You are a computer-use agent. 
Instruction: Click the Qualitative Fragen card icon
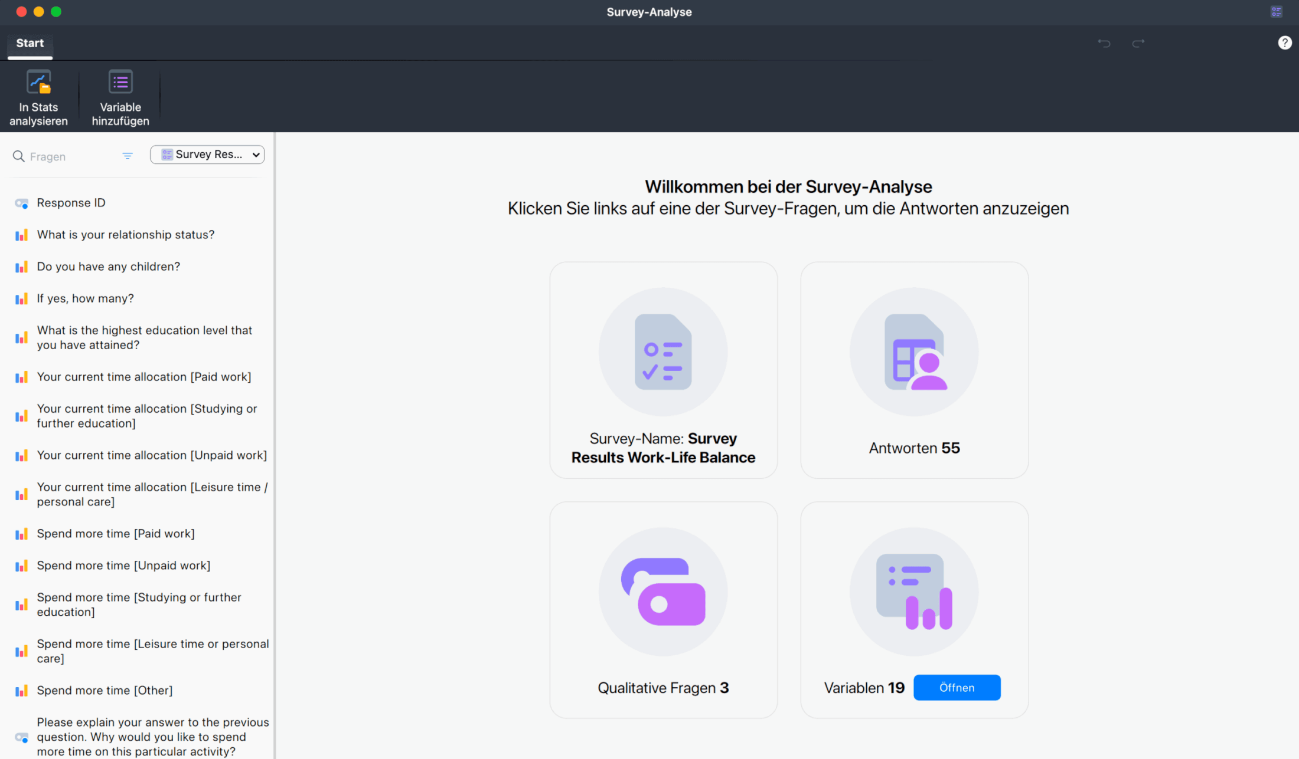click(663, 592)
